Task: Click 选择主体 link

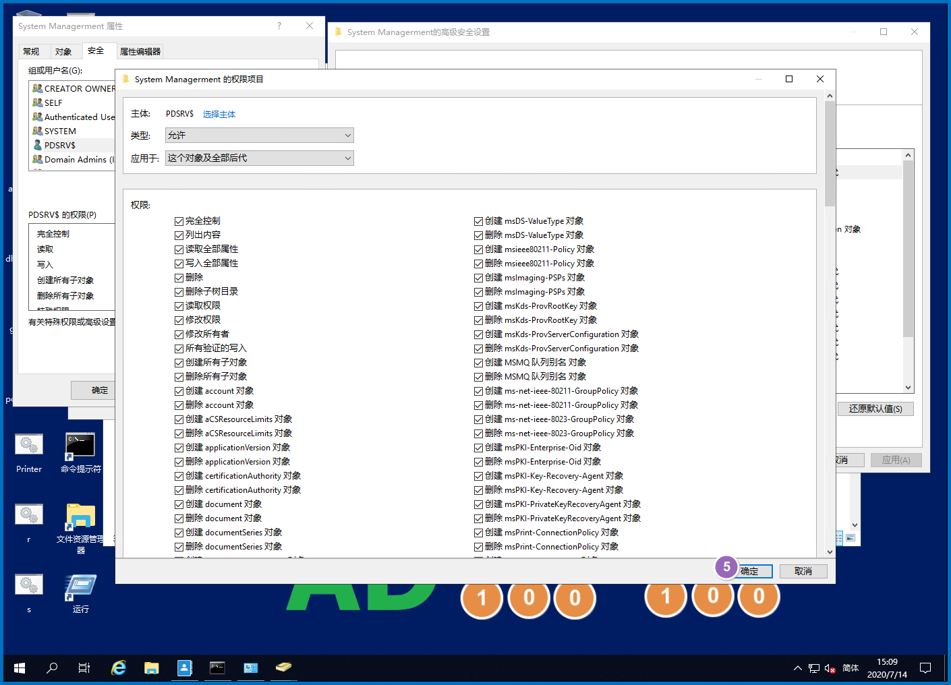Action: (219, 114)
